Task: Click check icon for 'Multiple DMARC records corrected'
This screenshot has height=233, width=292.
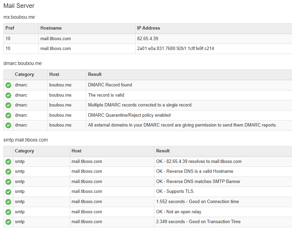Action: 8,105
